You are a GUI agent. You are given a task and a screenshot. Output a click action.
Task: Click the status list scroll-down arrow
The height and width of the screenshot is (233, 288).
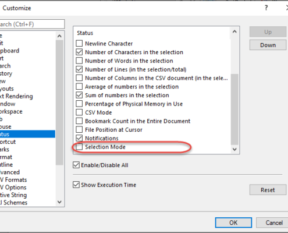coord(234,149)
